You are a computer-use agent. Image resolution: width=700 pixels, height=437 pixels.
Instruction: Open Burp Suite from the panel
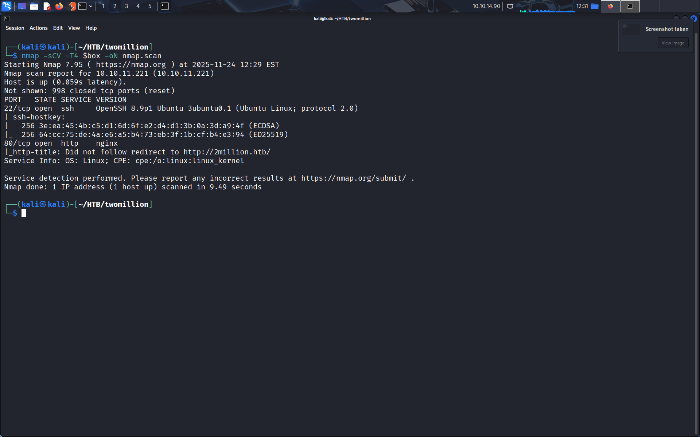72,6
